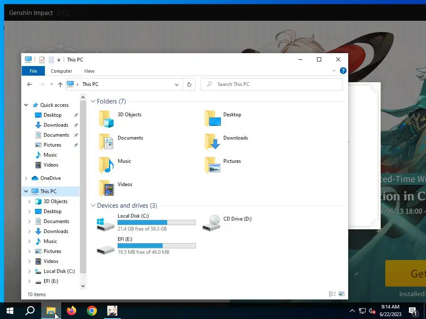
Task: Select the Local Disk (C:) drive icon
Action: [x=105, y=224]
